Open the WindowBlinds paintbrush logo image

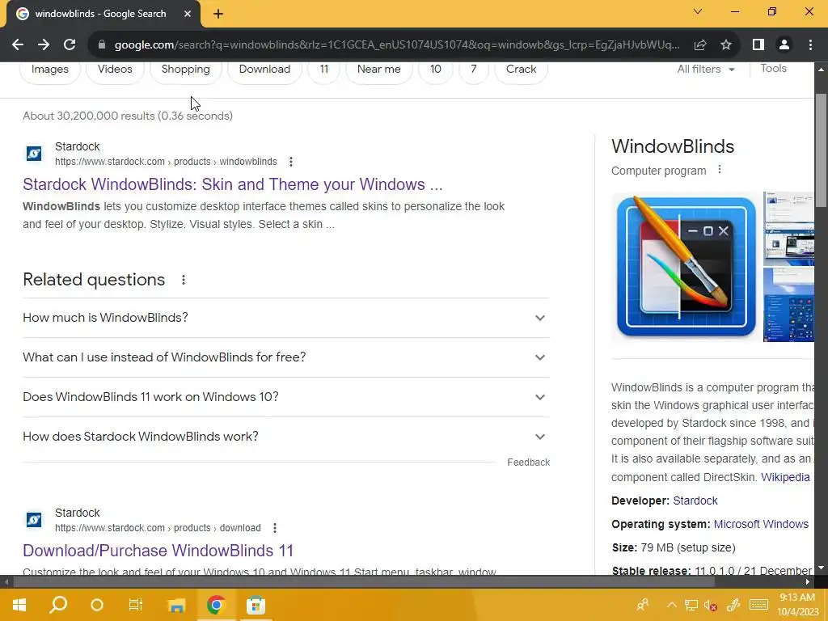coord(686,267)
